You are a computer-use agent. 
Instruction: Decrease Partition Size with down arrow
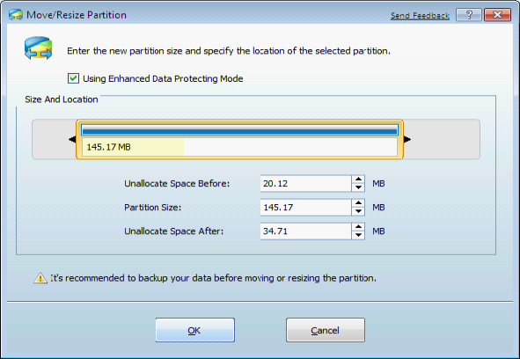click(358, 211)
